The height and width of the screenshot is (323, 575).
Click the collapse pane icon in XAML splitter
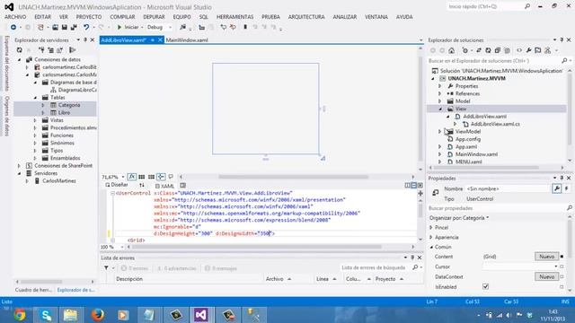pyautogui.click(x=420, y=186)
